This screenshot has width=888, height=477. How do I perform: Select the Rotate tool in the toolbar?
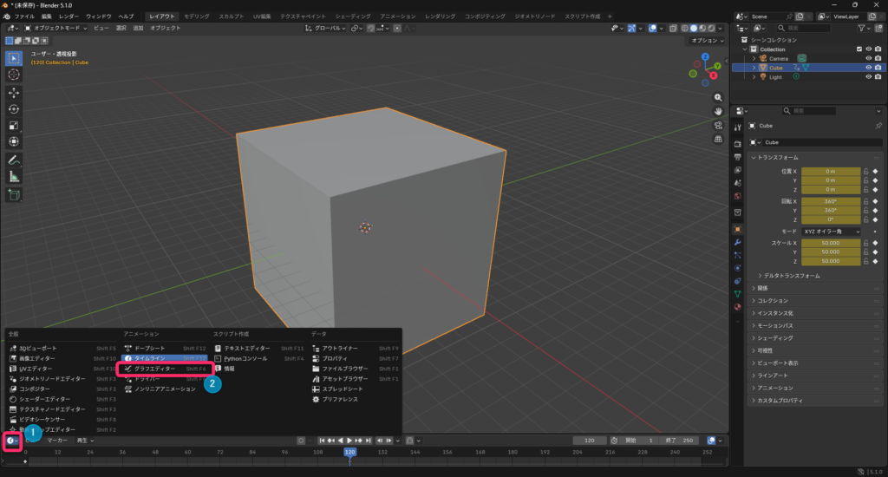(x=14, y=108)
